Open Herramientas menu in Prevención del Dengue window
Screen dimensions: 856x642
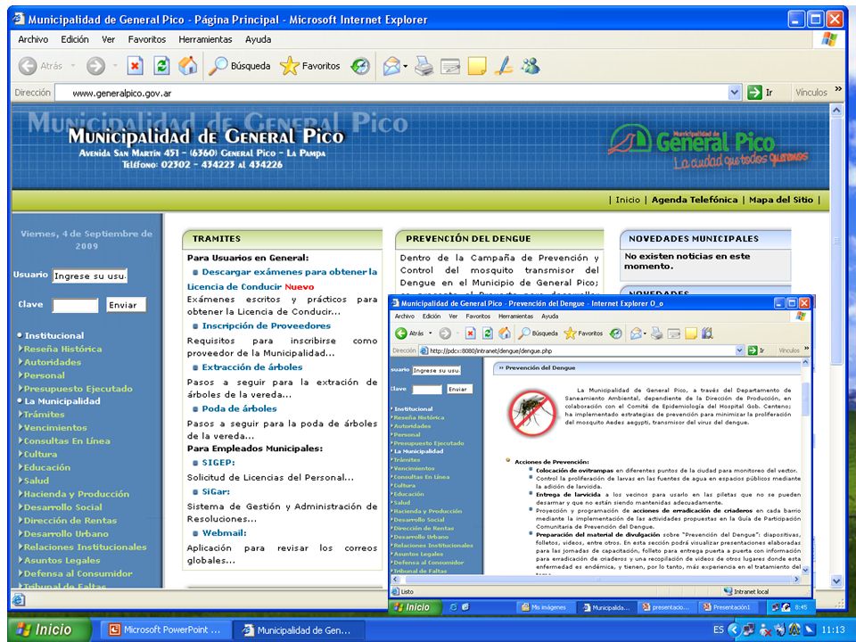pos(516,316)
